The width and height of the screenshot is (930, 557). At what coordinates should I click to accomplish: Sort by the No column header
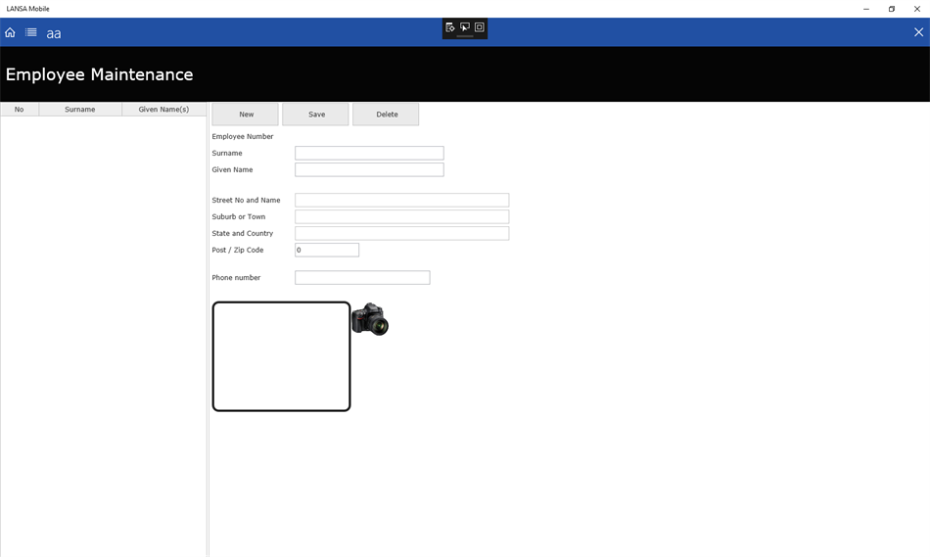pos(20,109)
